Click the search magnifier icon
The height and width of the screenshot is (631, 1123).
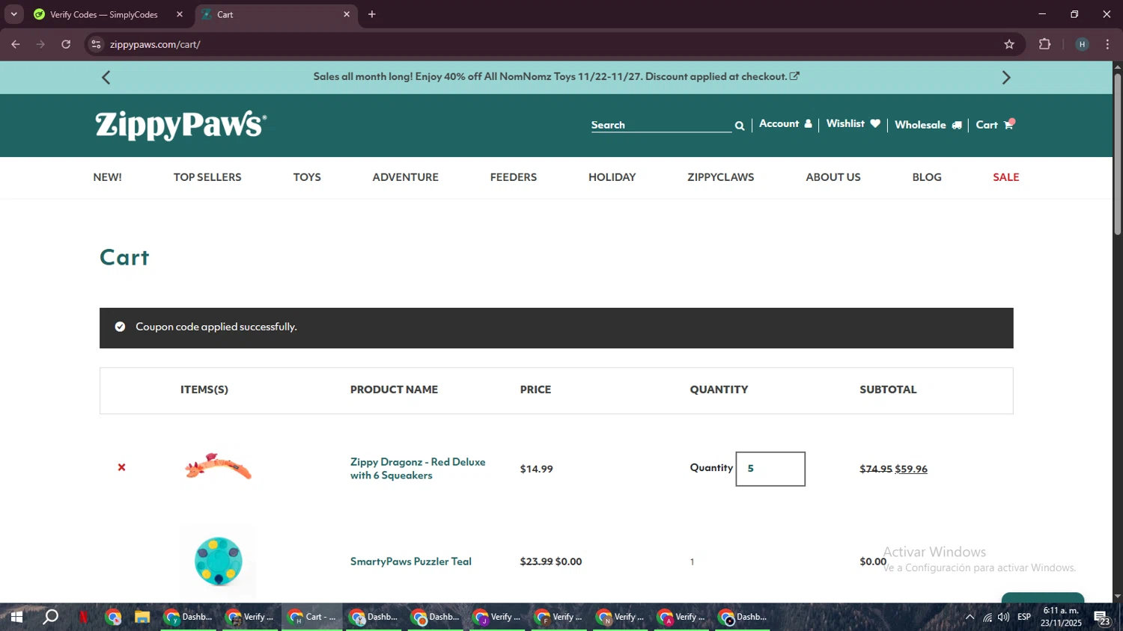[740, 126]
